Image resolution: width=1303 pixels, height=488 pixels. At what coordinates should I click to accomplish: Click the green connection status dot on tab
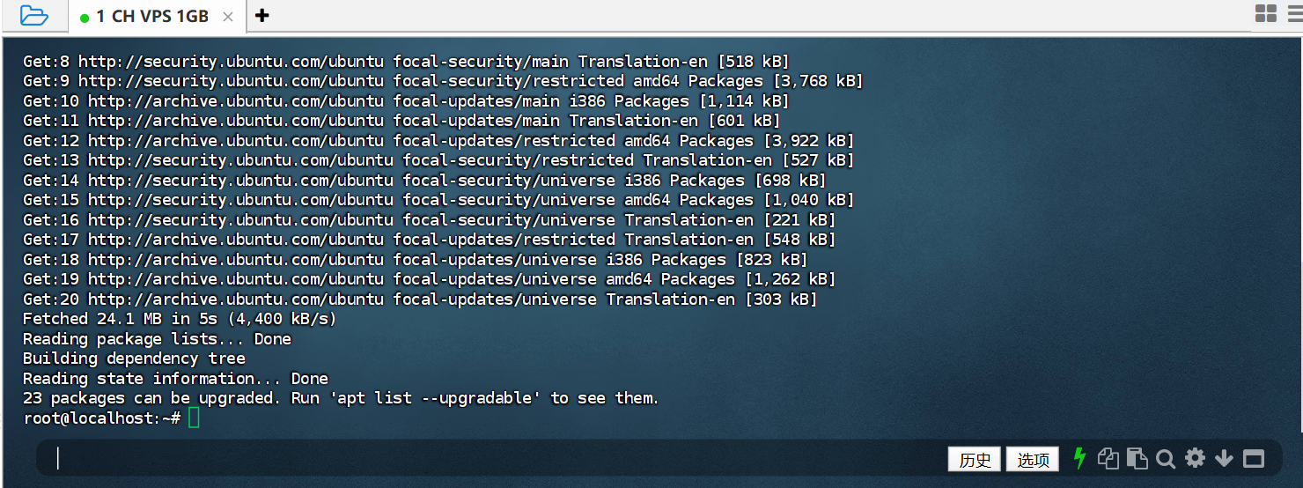coord(85,17)
